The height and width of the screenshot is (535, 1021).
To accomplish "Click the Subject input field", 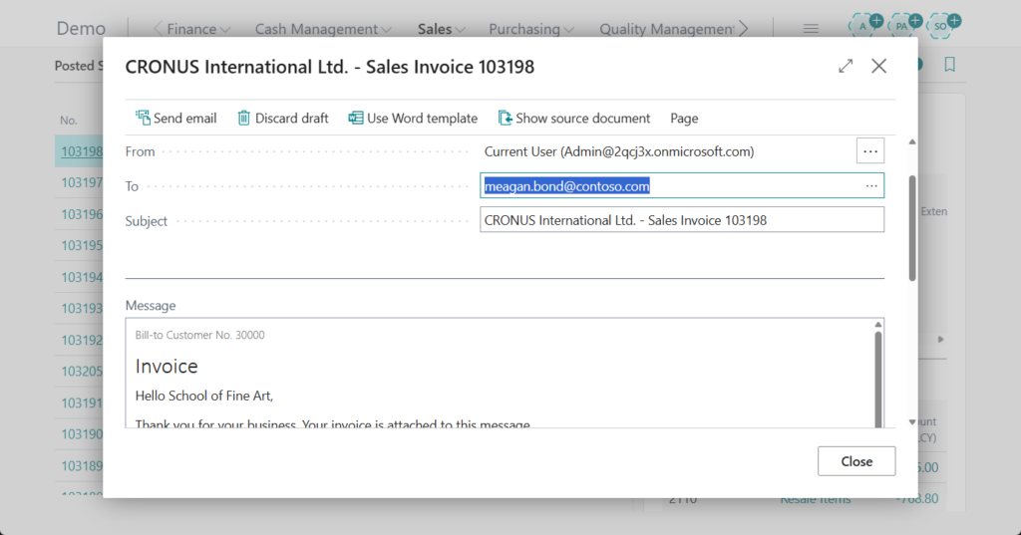I will tap(682, 220).
